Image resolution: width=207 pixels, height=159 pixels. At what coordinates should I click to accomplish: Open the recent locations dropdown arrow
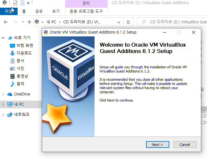(x=23, y=22)
